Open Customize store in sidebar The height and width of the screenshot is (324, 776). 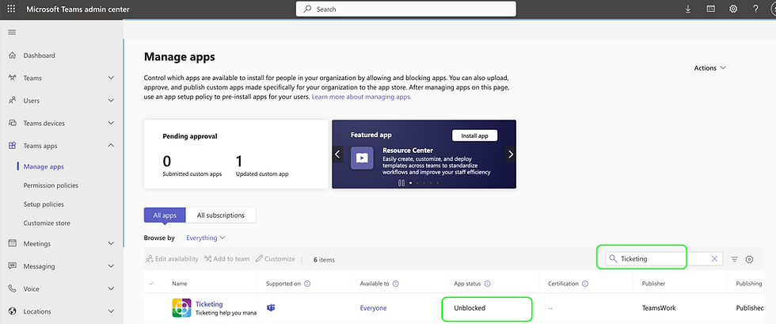[47, 223]
